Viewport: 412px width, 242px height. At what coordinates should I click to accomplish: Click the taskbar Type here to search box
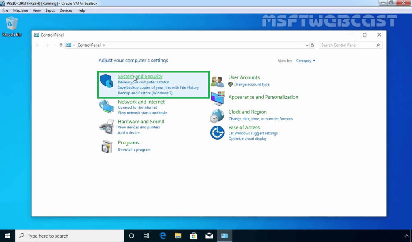pyautogui.click(x=70, y=236)
